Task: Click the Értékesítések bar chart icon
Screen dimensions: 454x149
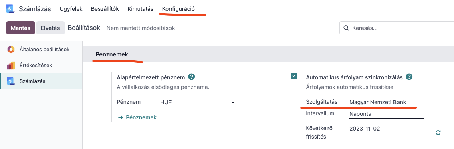Action: coord(11,65)
